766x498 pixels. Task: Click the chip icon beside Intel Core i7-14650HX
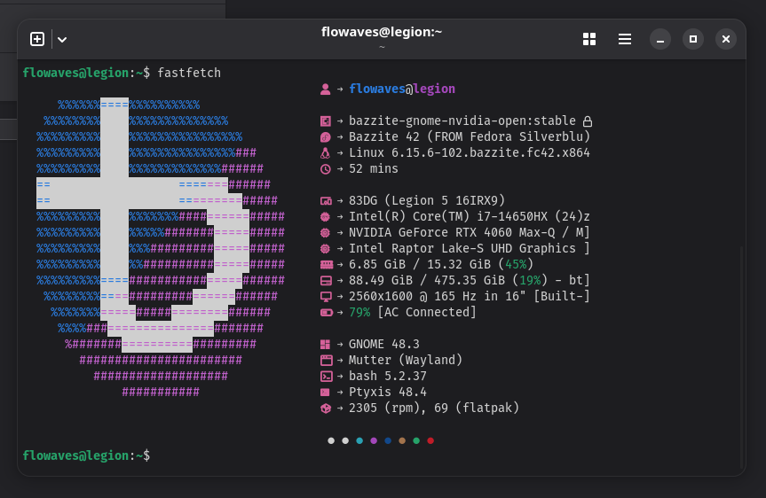(x=326, y=217)
